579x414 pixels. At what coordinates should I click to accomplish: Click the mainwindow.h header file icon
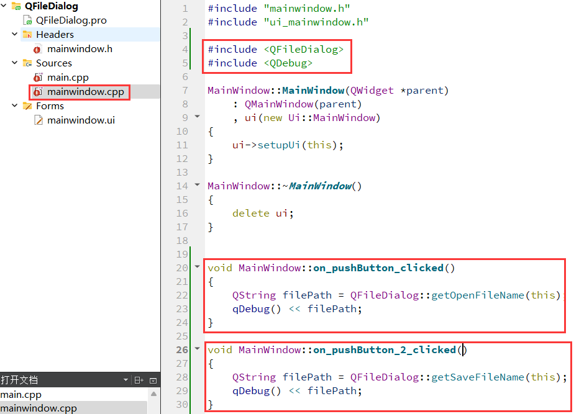coord(37,48)
